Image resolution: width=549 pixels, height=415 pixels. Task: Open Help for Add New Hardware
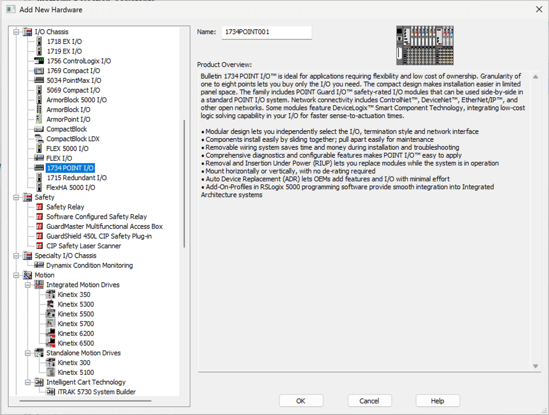pos(437,401)
